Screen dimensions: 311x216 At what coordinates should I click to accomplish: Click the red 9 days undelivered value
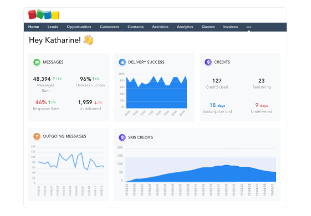[262, 105]
